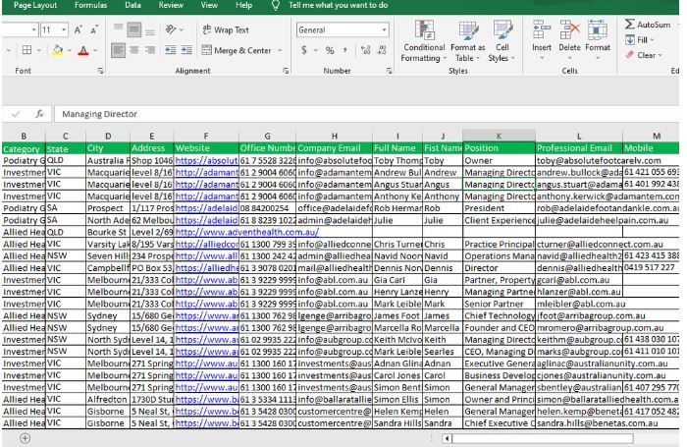The image size is (687, 447).
Task: Apply Accounting dollar number format
Action: tap(304, 50)
